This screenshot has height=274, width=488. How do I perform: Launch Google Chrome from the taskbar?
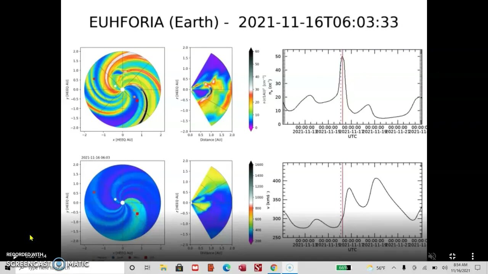tap(273, 268)
